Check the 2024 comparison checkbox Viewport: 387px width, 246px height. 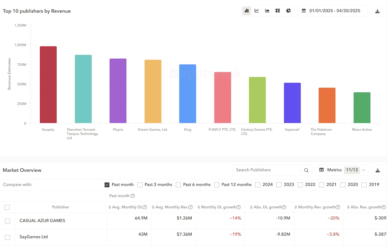coord(258,185)
